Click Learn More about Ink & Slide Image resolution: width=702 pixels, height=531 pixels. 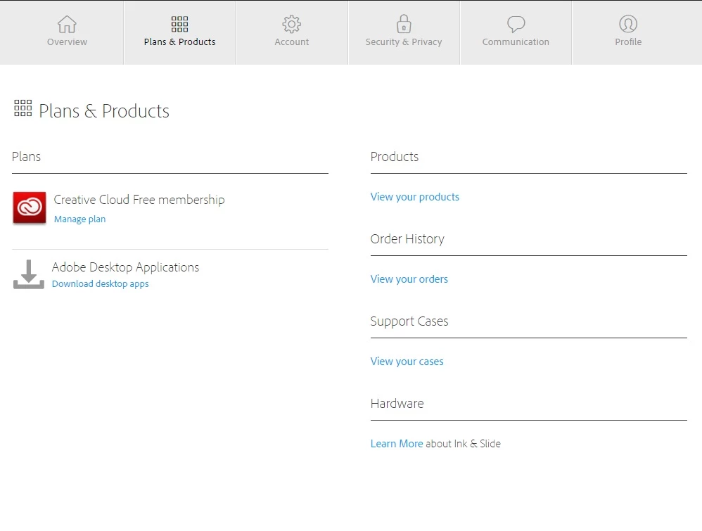(x=397, y=444)
